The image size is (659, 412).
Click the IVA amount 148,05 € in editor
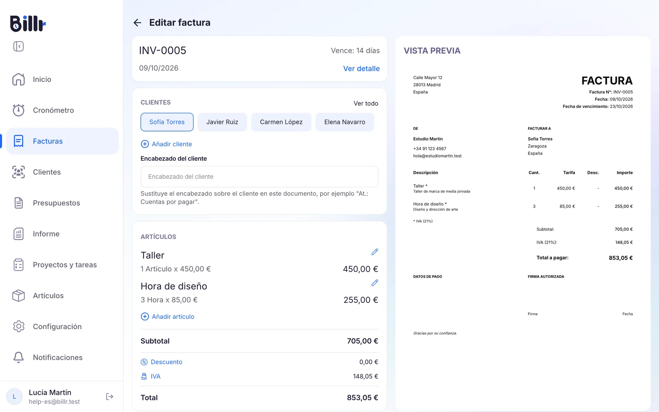(x=365, y=376)
